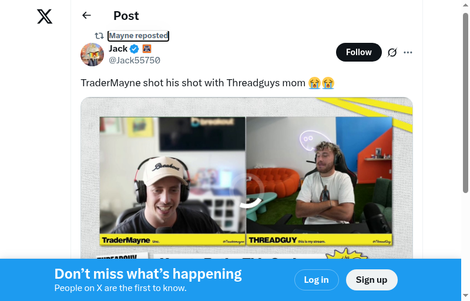Follow the Jack account
This screenshot has width=470, height=301.
tap(359, 52)
